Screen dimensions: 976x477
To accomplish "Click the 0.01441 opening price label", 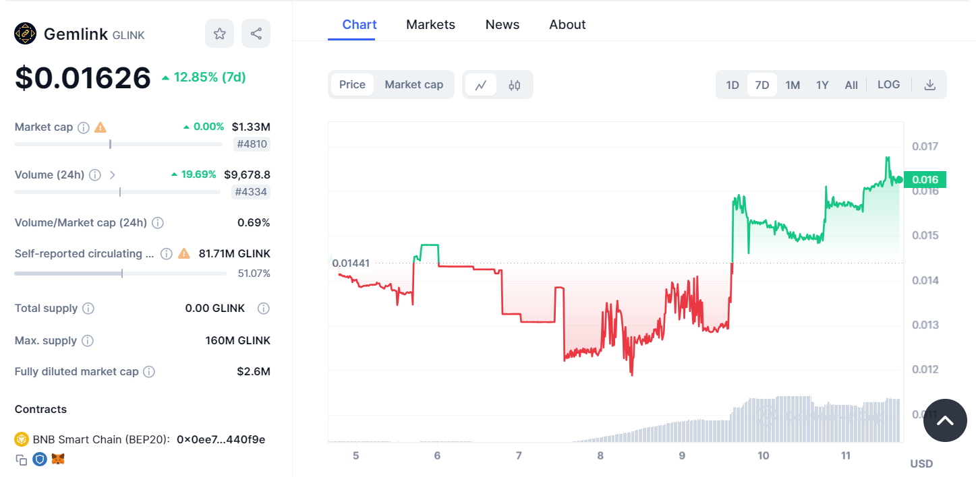I will [x=351, y=263].
